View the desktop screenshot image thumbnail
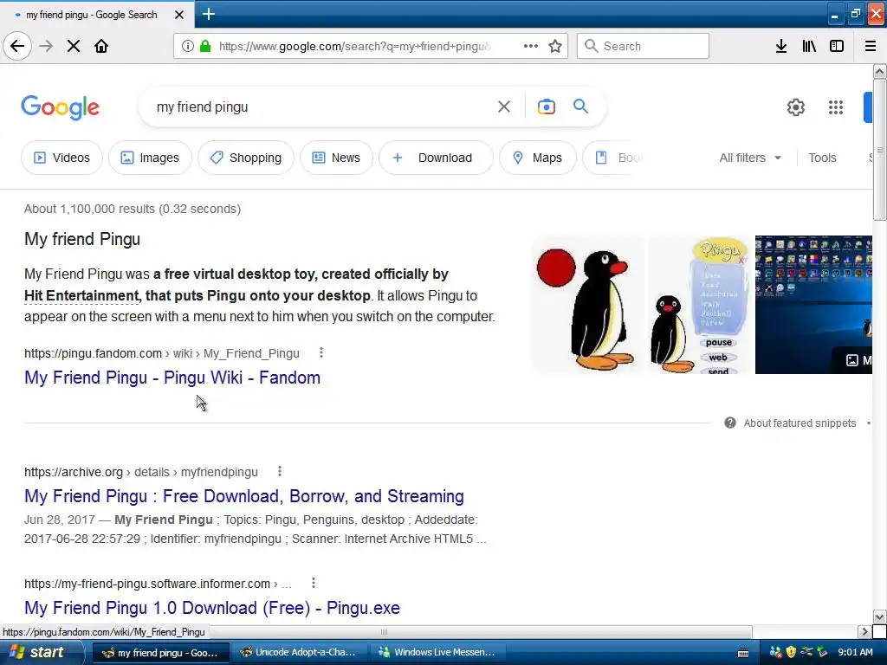The height and width of the screenshot is (665, 887). click(x=813, y=305)
